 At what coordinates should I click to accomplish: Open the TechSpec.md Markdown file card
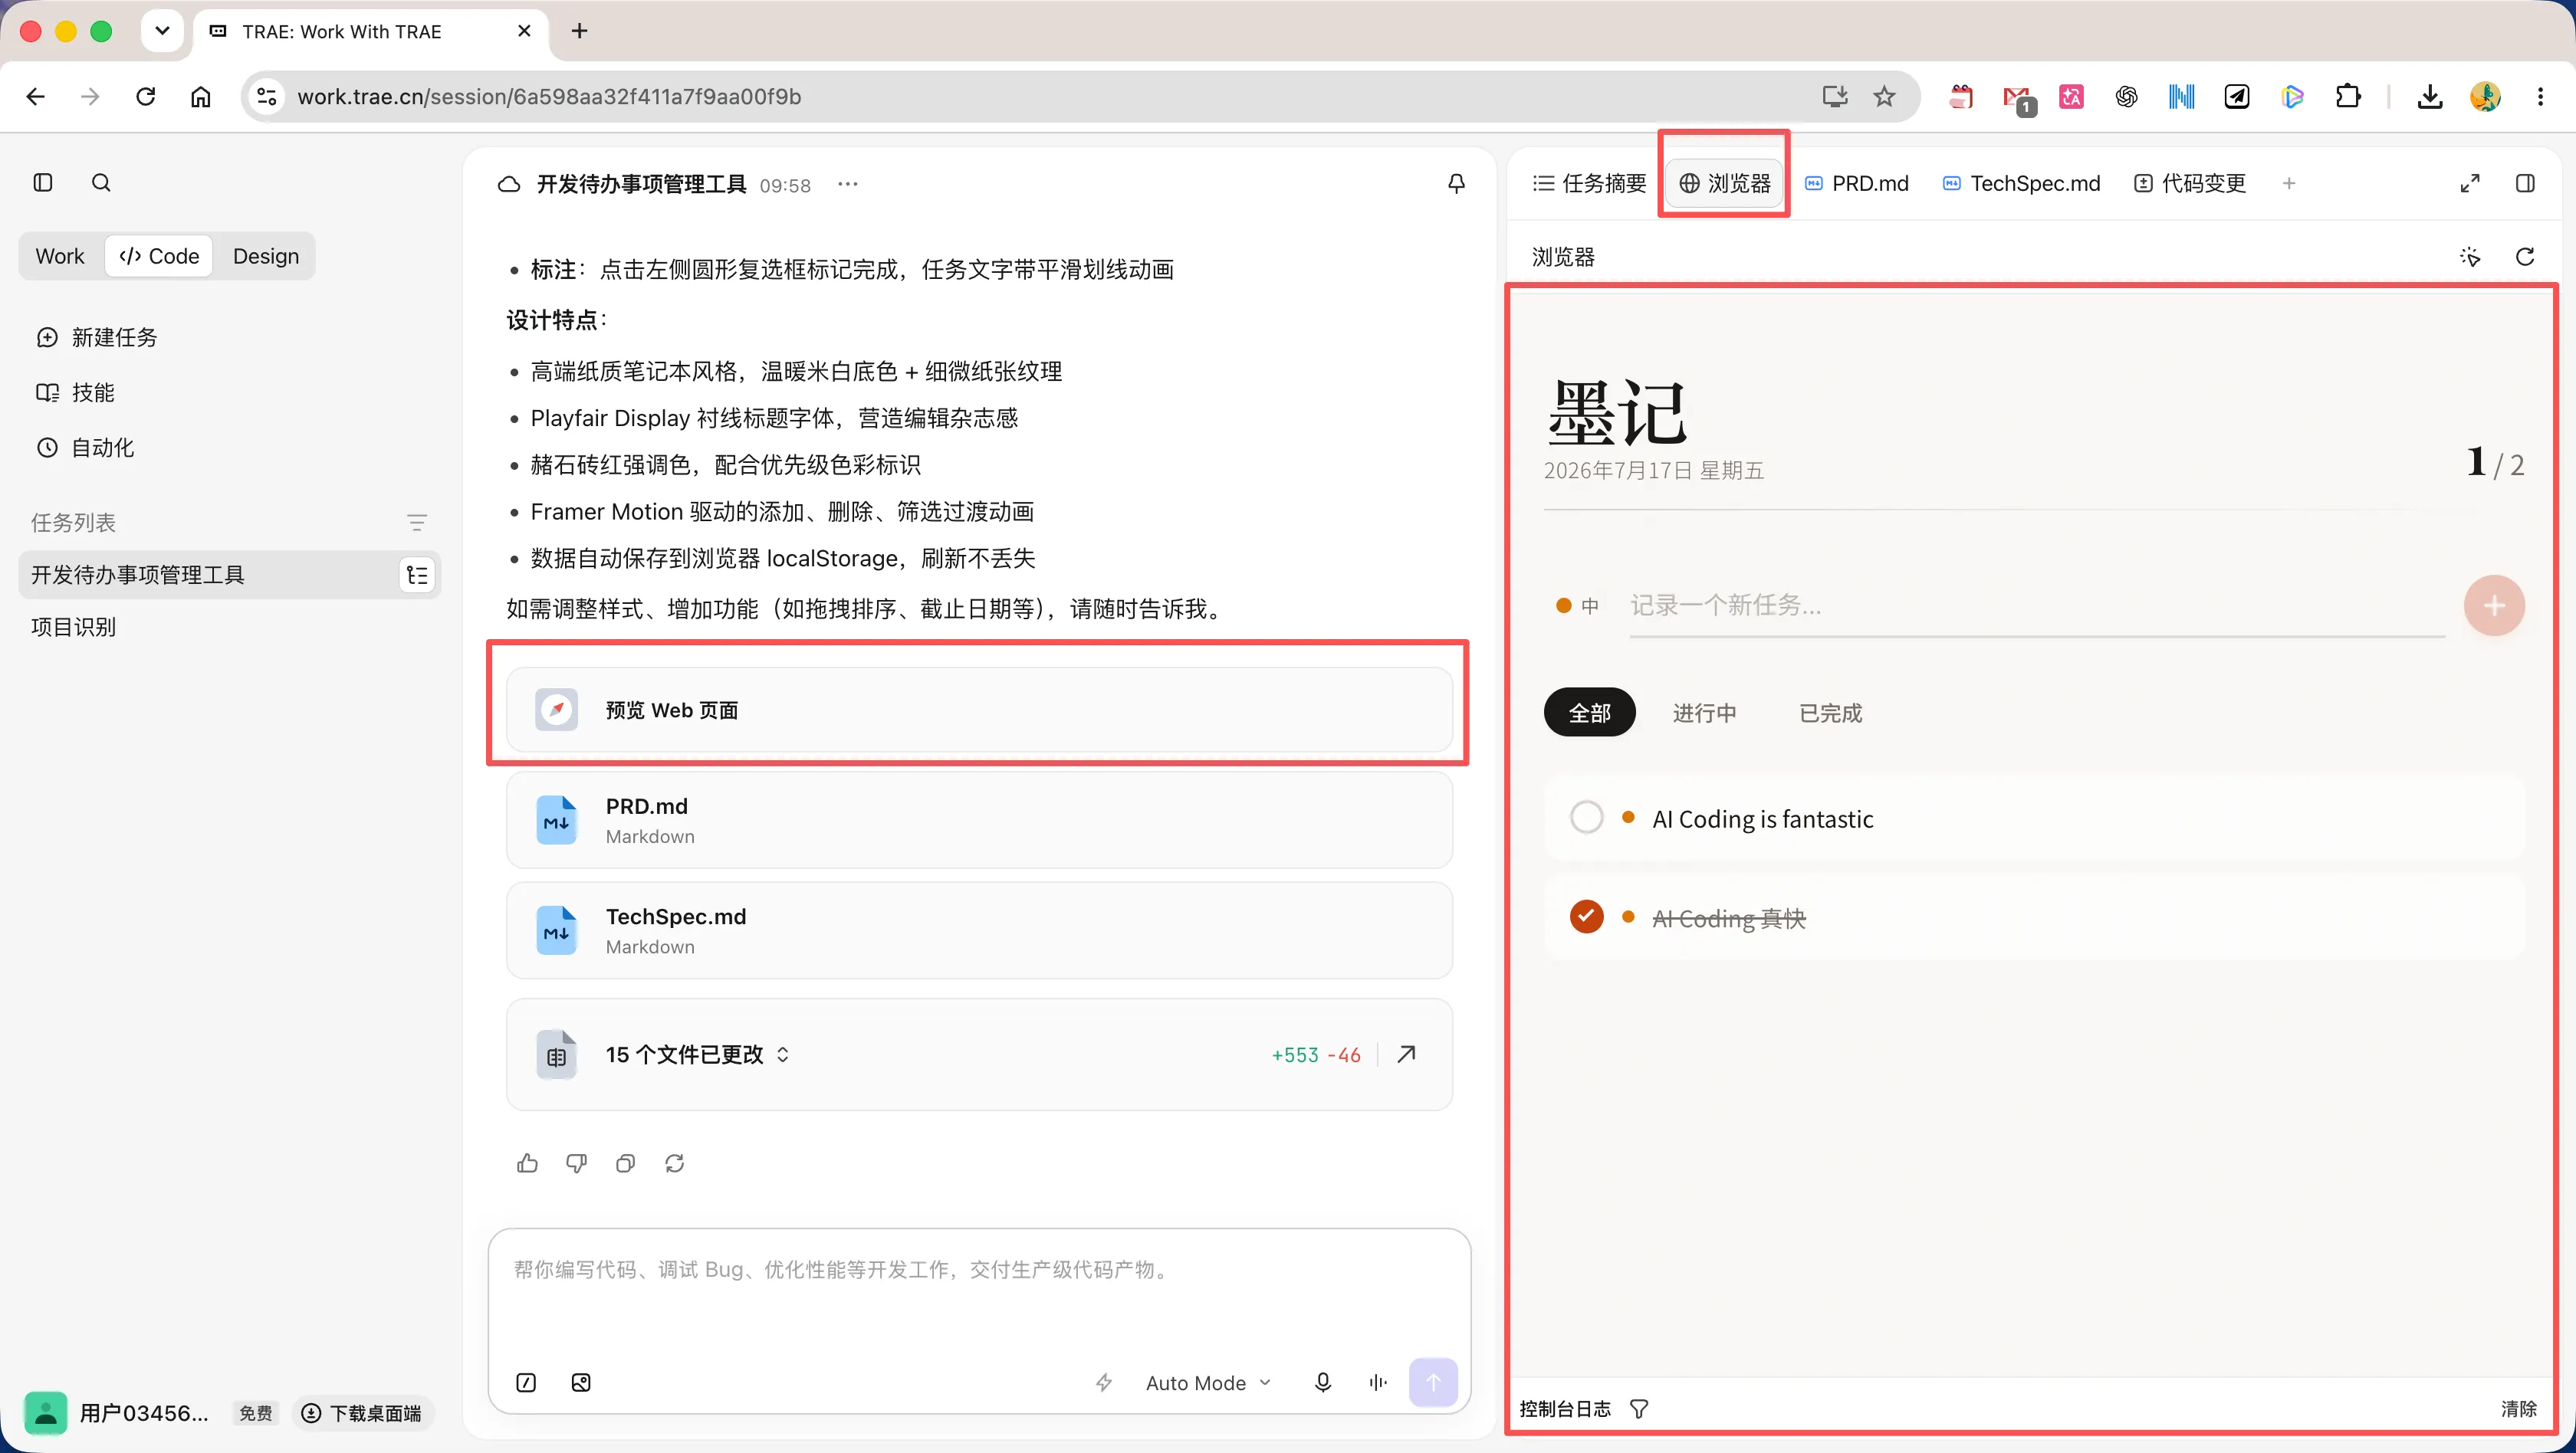978,930
